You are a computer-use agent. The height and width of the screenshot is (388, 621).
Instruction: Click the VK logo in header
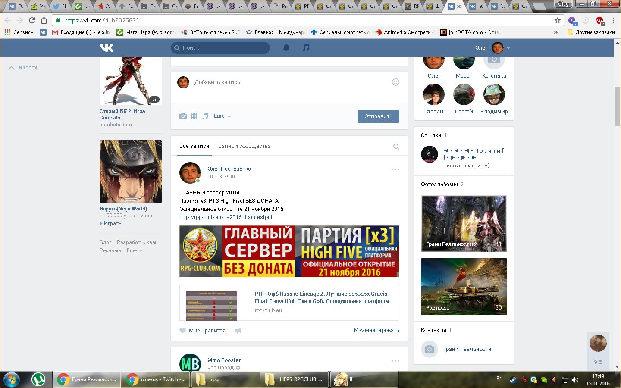tap(107, 47)
